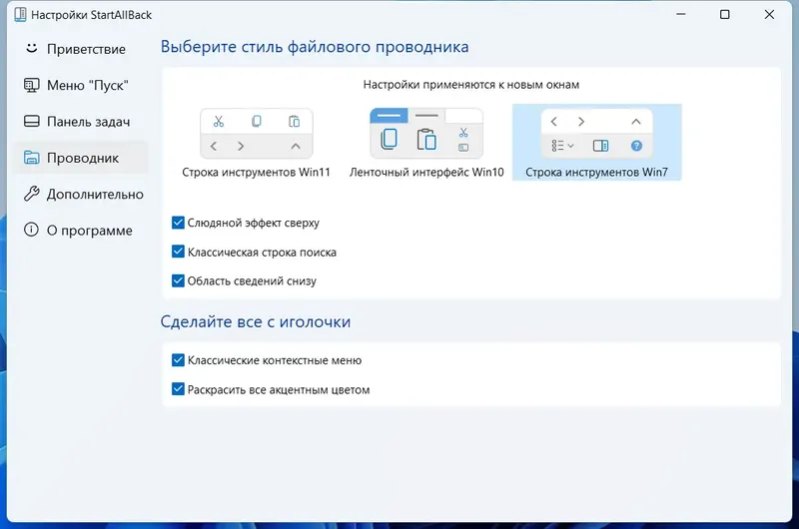Uncheck Область сведений снизу

(178, 280)
